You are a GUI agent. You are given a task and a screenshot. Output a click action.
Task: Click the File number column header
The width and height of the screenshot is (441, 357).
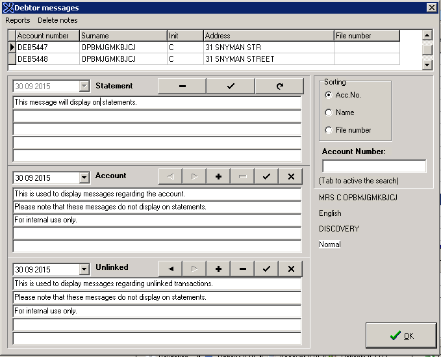(x=367, y=36)
